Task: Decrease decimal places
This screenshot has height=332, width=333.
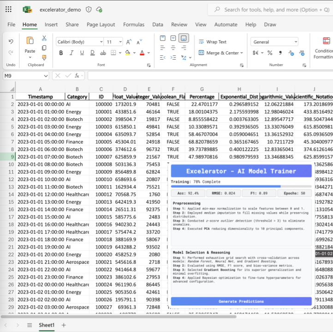Action: 302,53
